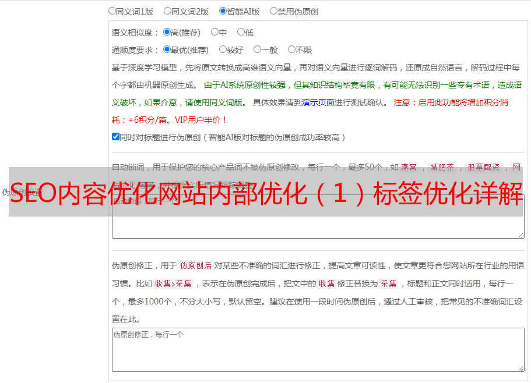Set 通顺度要求 to 最优(推荐)

[167, 49]
